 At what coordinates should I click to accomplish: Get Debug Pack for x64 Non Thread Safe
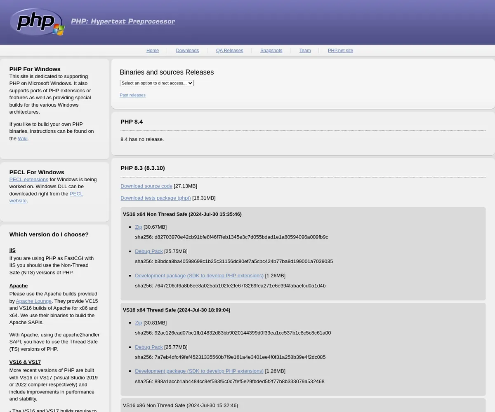pos(148,251)
